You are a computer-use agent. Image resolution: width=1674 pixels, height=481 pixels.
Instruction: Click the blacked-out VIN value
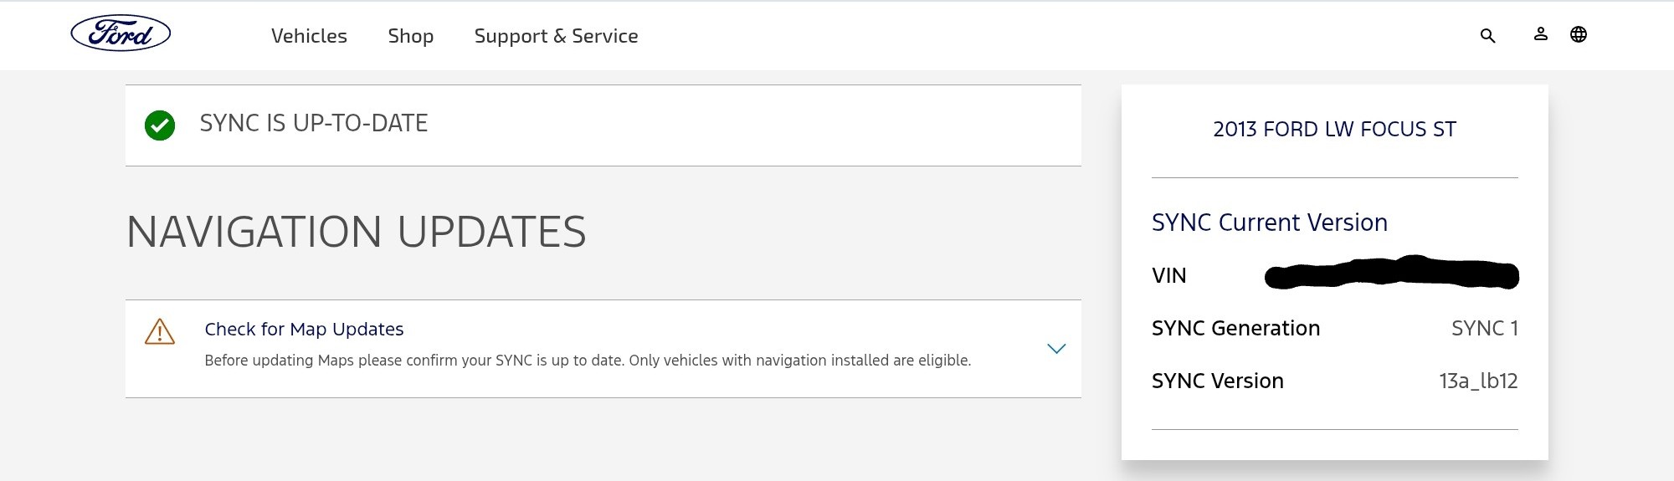point(1391,274)
